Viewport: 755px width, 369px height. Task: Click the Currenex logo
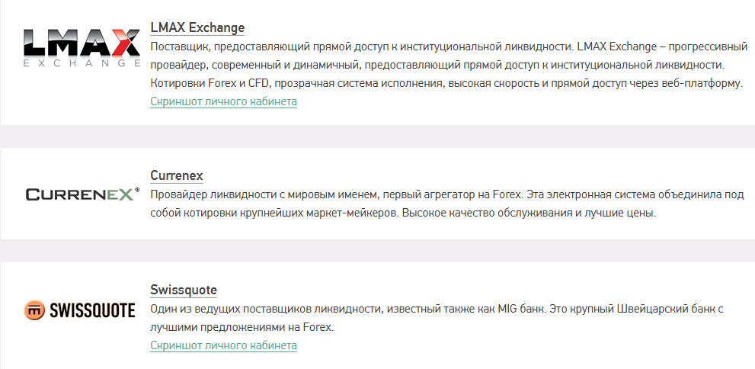point(82,194)
